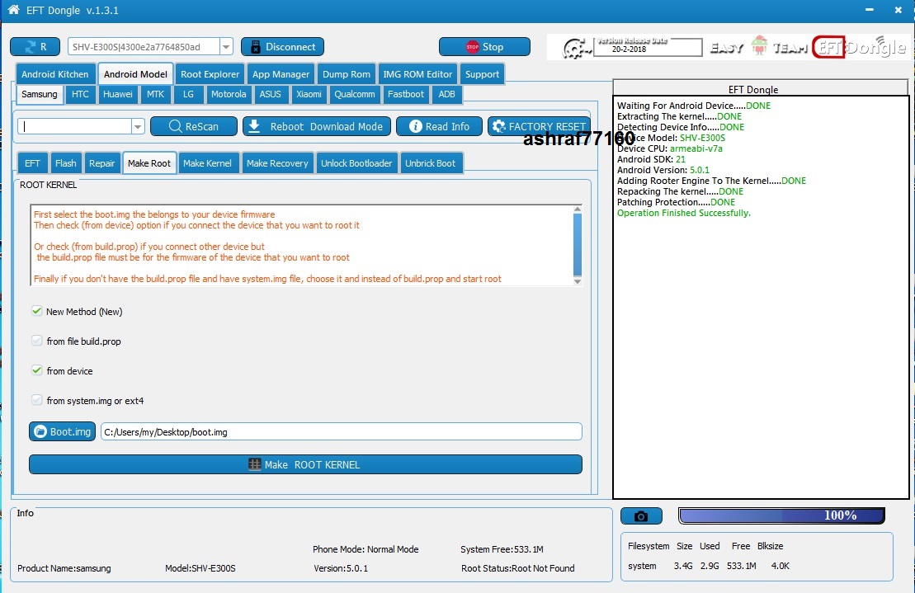This screenshot has width=915, height=593.
Task: Toggle New Method (New) checkbox
Action: click(x=37, y=312)
